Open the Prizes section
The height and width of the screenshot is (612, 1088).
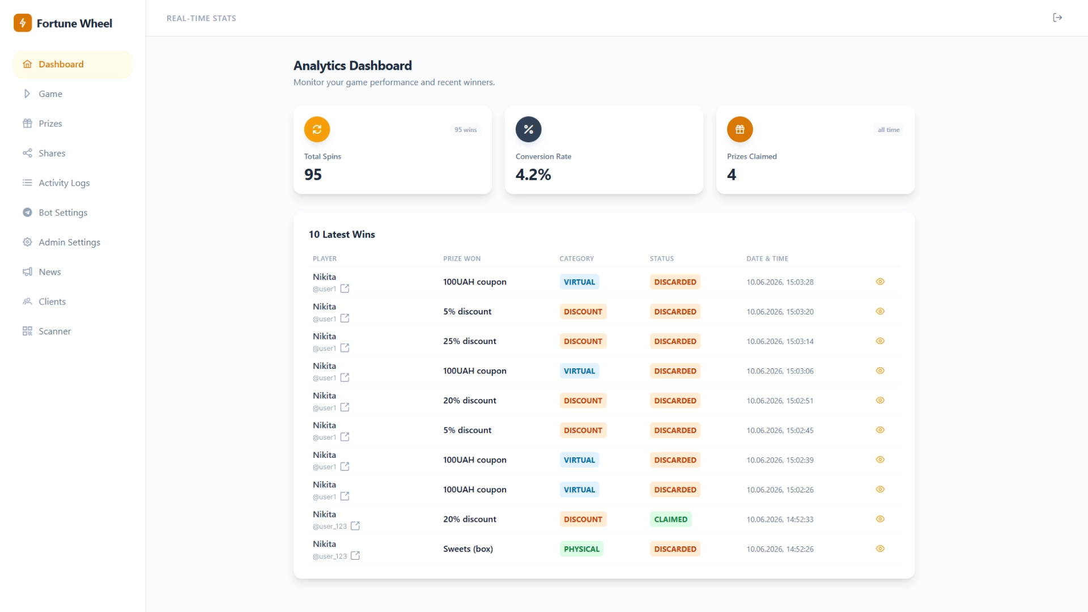coord(73,124)
